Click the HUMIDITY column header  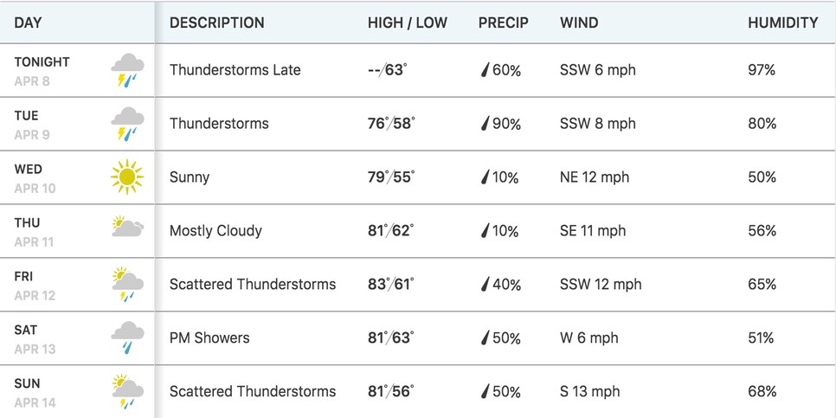(x=782, y=23)
